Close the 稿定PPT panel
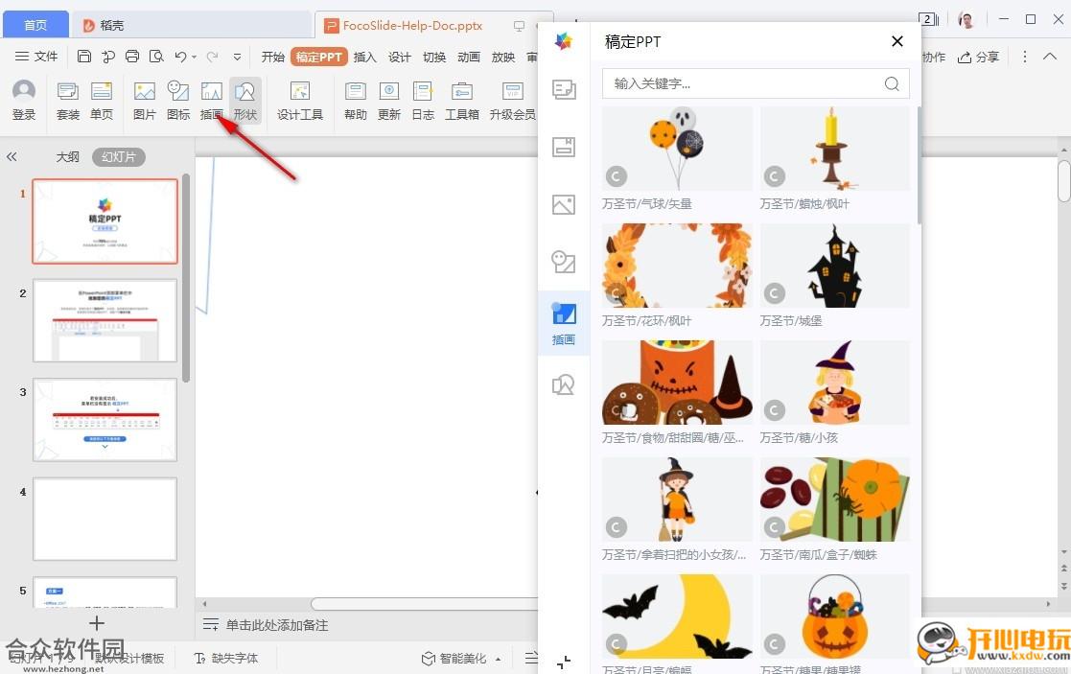The height and width of the screenshot is (674, 1071). tap(897, 41)
